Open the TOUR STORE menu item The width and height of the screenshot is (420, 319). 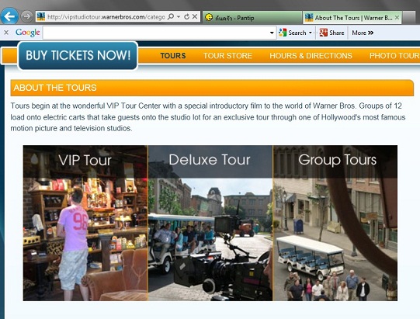(x=227, y=56)
